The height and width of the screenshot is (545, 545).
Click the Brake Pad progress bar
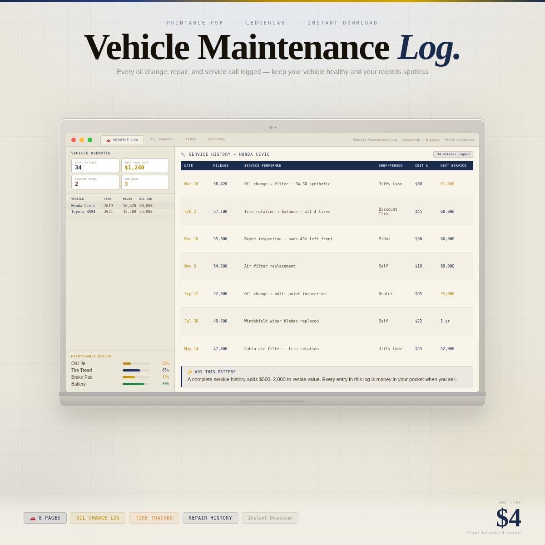[x=136, y=377]
